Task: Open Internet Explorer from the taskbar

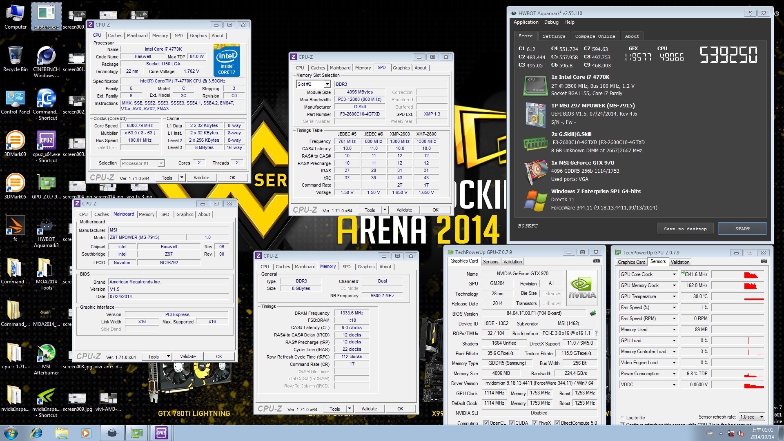Action: pos(37,432)
